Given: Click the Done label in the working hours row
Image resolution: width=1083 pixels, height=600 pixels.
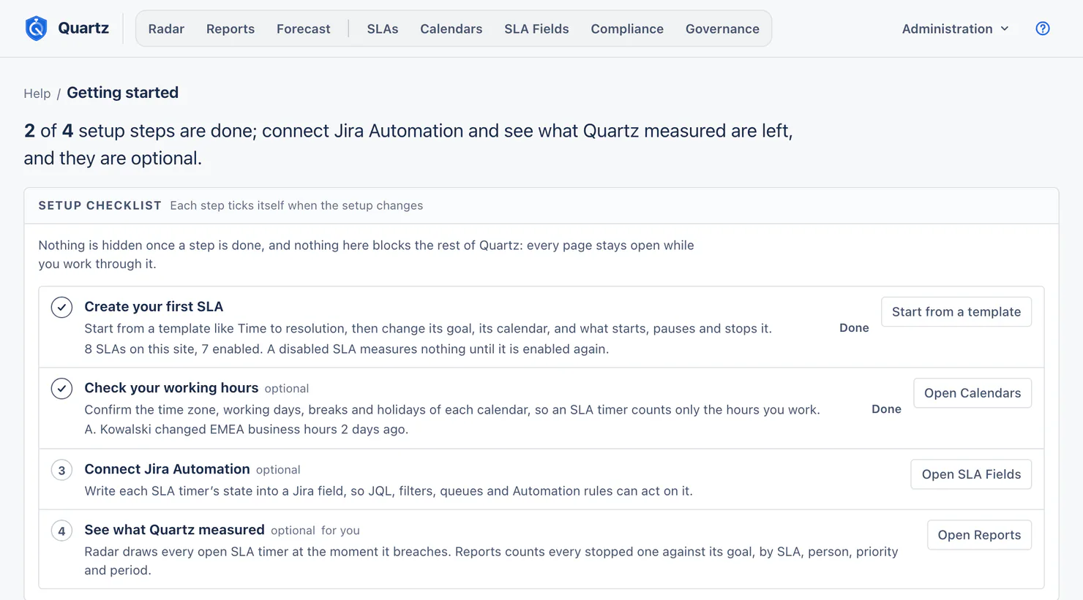Looking at the screenshot, I should [886, 409].
